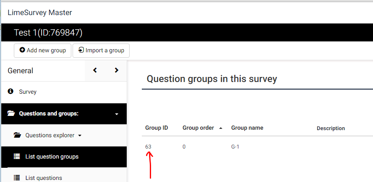Viewport: 373px width, 182px height.
Task: Collapse the Questions and groups section caret
Action: 117,114
